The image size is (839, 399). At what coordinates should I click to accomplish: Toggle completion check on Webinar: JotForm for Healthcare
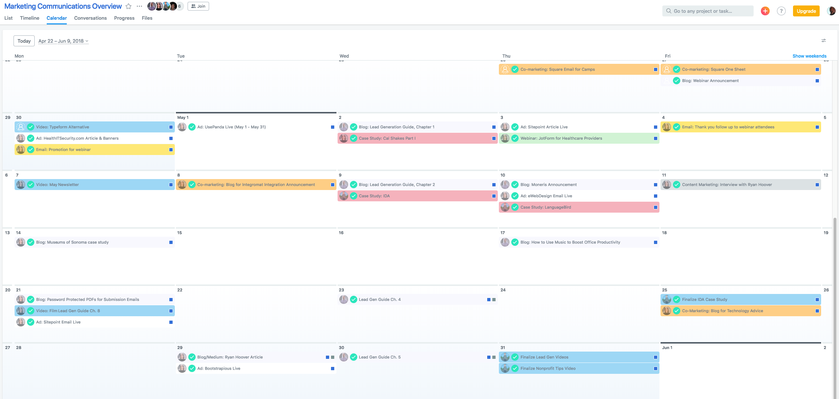515,138
